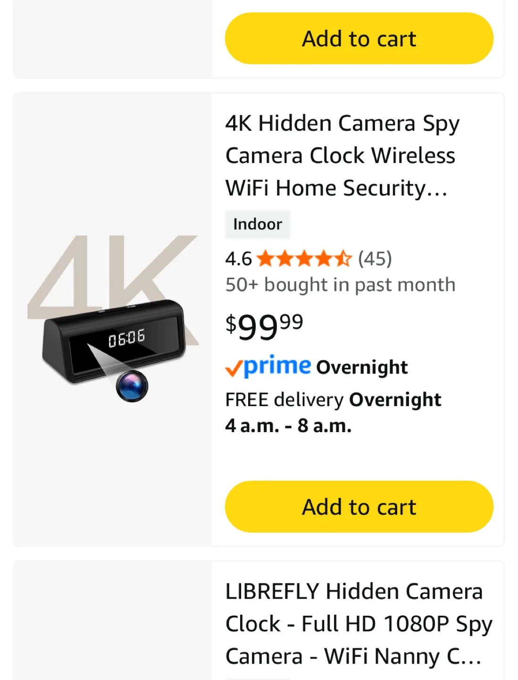Screen dimensions: 518x680
Task: Tap the FREE delivery Overnight text
Action: tap(333, 399)
